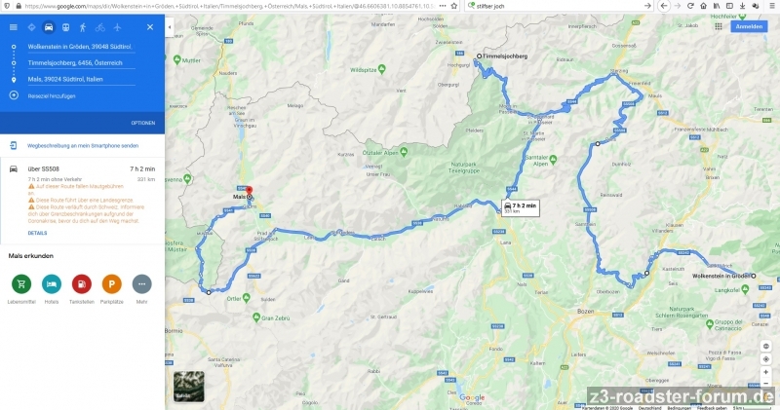Toggle the satellite layer thumbnail
The height and width of the screenshot is (410, 780).
click(x=188, y=387)
